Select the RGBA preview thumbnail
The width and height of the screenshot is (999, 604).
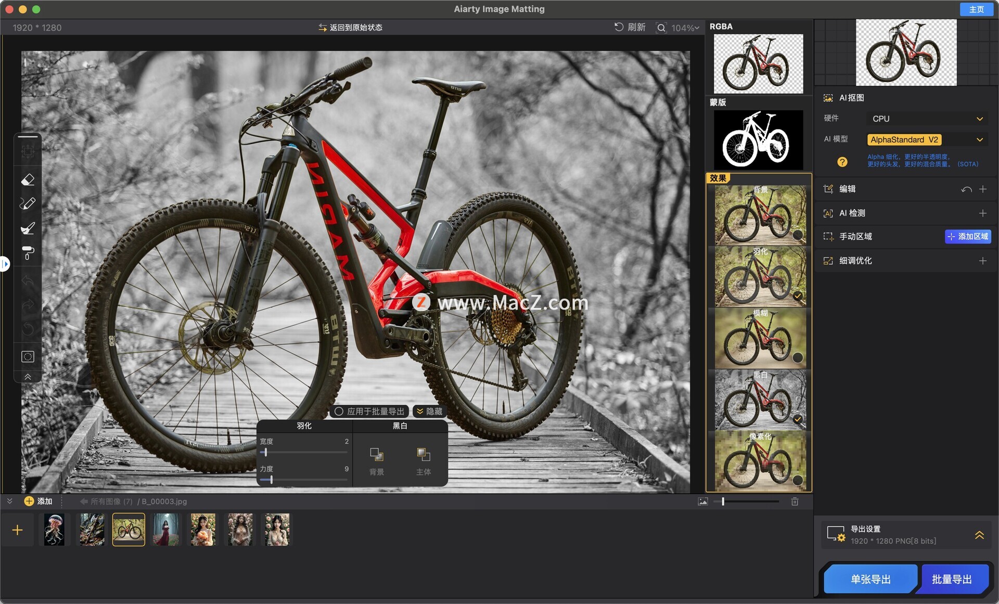(758, 63)
